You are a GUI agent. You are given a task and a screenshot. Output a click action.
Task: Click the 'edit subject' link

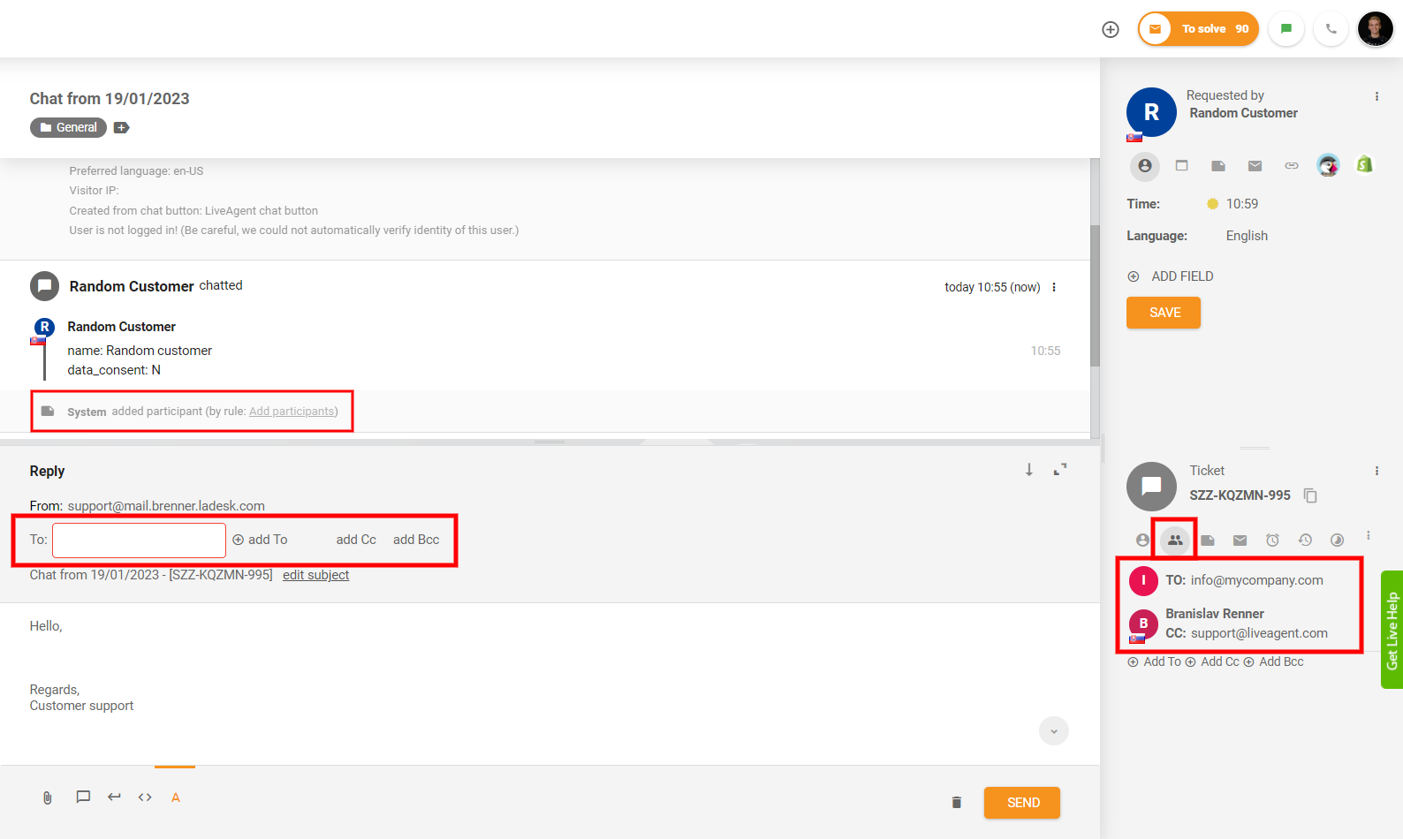tap(315, 575)
